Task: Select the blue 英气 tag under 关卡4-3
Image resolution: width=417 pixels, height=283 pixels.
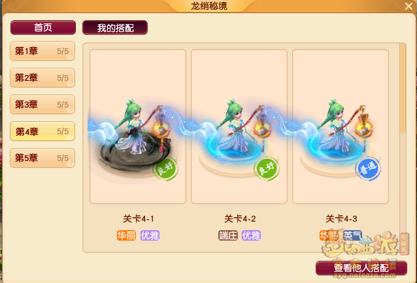Action: click(352, 235)
